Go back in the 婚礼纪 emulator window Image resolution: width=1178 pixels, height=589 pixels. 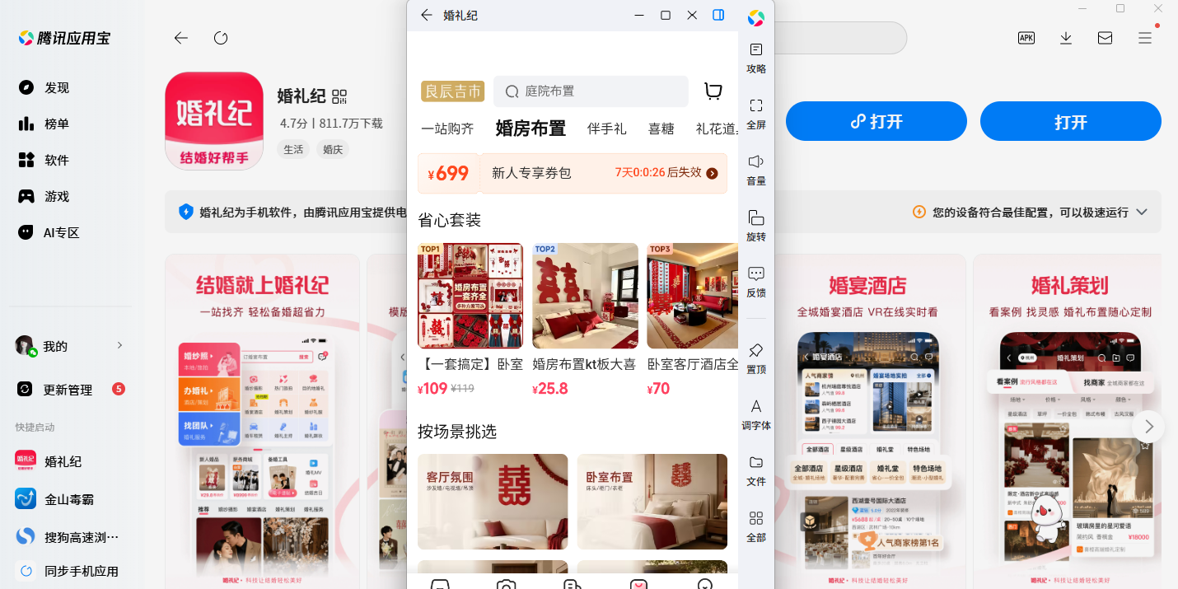pos(426,15)
